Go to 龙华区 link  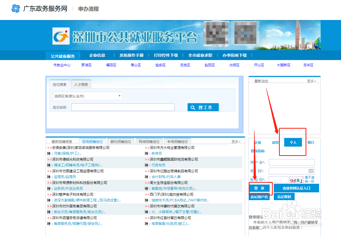click(308, 65)
